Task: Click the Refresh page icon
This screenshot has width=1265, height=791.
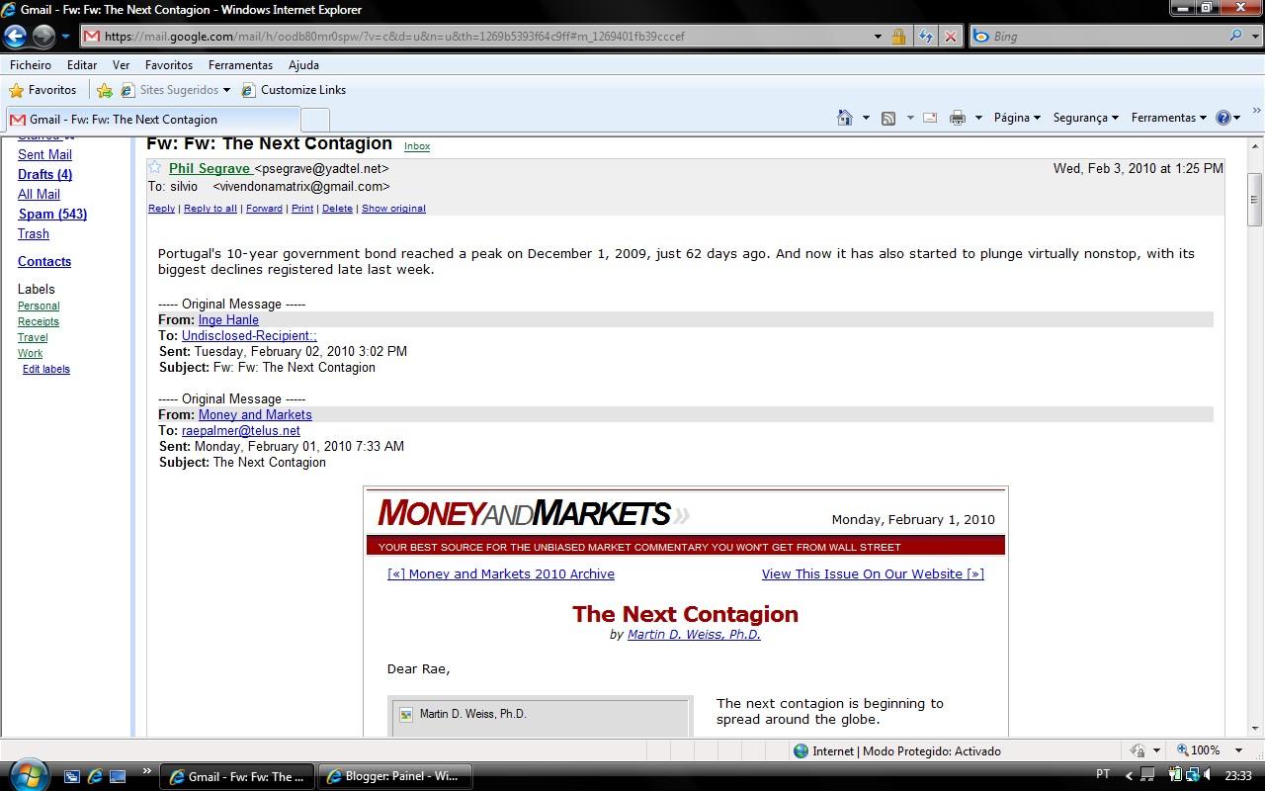Action: tap(925, 37)
